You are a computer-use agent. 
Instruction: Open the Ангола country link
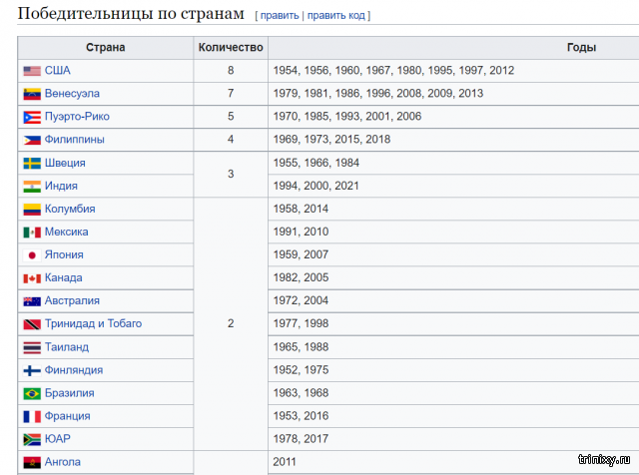pyautogui.click(x=63, y=462)
